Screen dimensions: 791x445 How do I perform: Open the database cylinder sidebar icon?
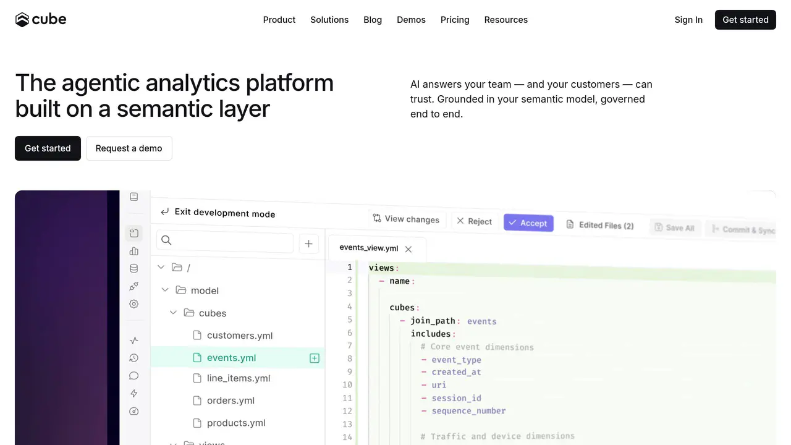pyautogui.click(x=133, y=268)
